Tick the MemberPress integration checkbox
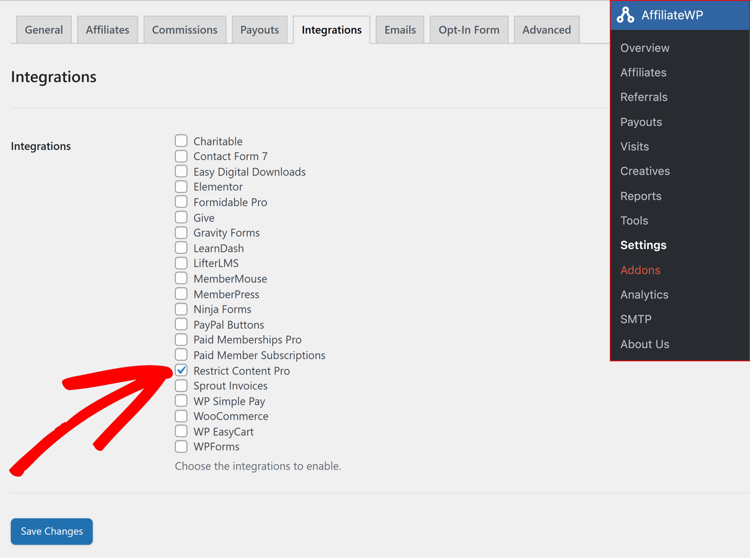 [181, 294]
